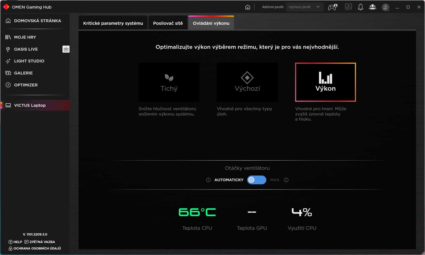
Task: Click the info icon beside MAX.
Action: (x=286, y=180)
